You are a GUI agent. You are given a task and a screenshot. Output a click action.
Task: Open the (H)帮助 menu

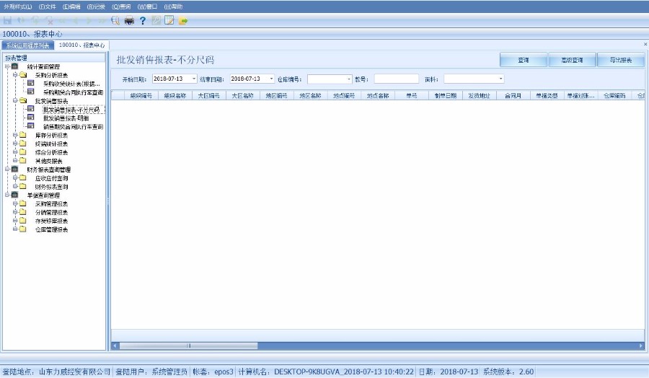(x=173, y=6)
